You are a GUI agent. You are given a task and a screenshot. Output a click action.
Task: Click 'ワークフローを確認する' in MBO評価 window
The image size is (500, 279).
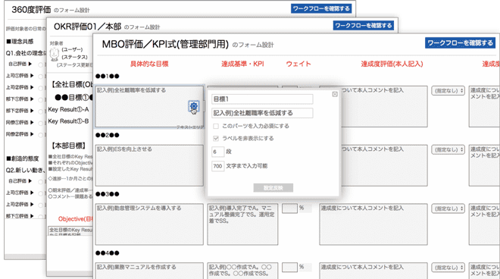click(x=460, y=42)
